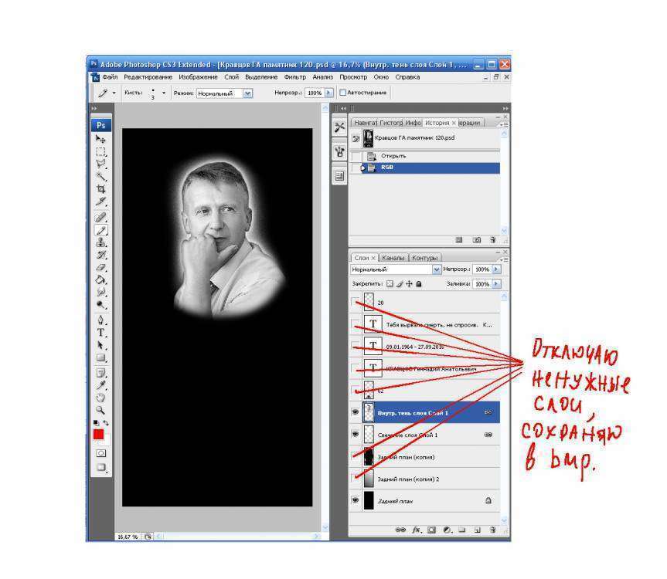Toggle visibility of layer 20
The image size is (667, 579).
355,302
